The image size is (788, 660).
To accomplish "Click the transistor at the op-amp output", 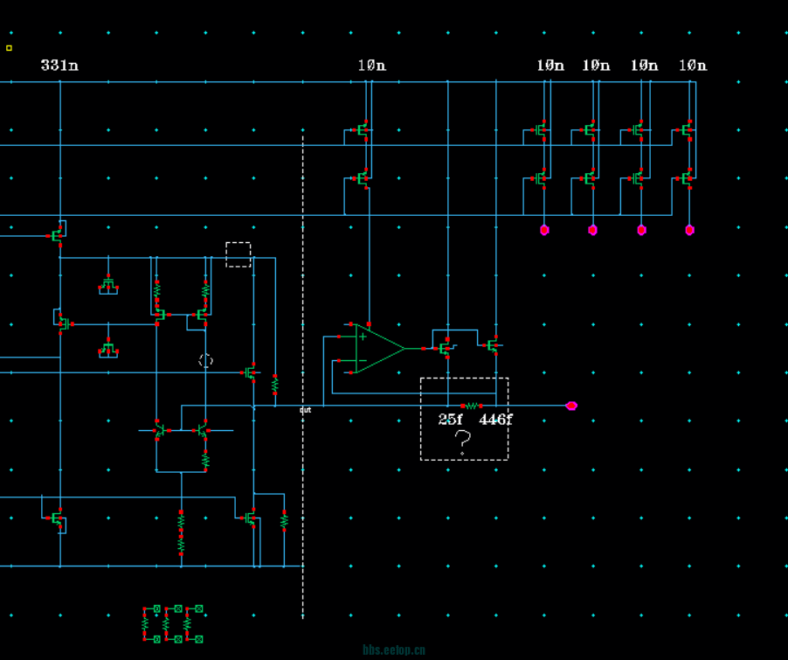I will tap(446, 348).
